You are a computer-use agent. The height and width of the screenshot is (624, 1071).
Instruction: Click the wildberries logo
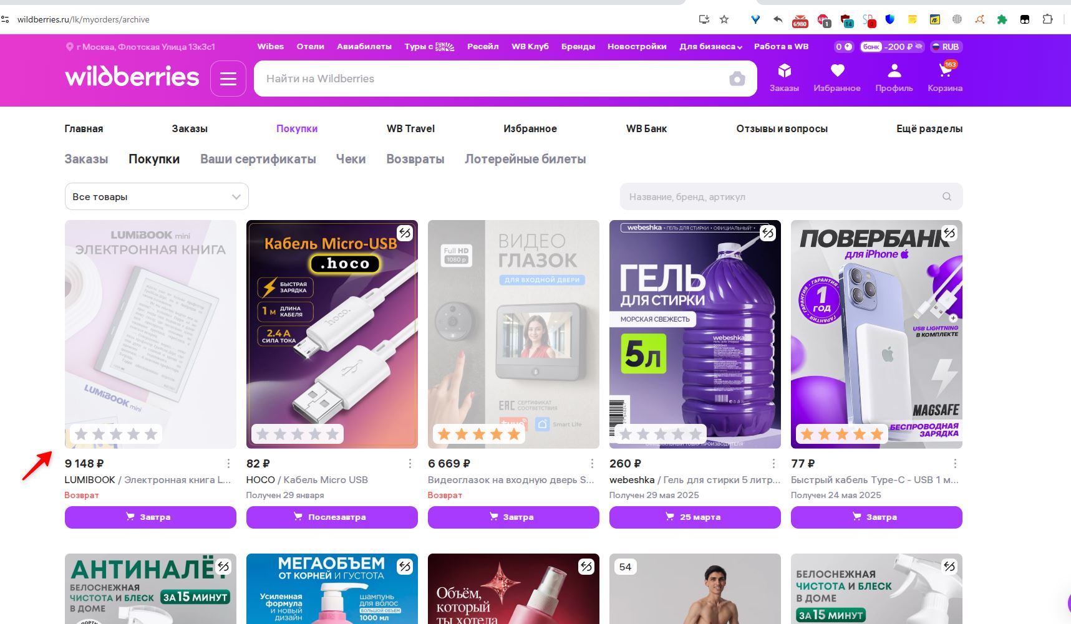[132, 77]
